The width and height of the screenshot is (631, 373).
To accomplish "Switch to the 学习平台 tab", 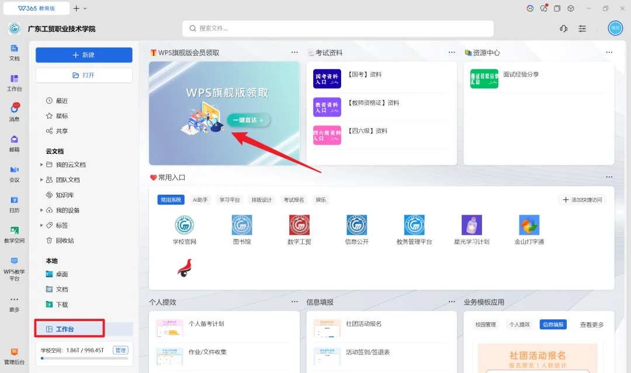I will pos(230,200).
